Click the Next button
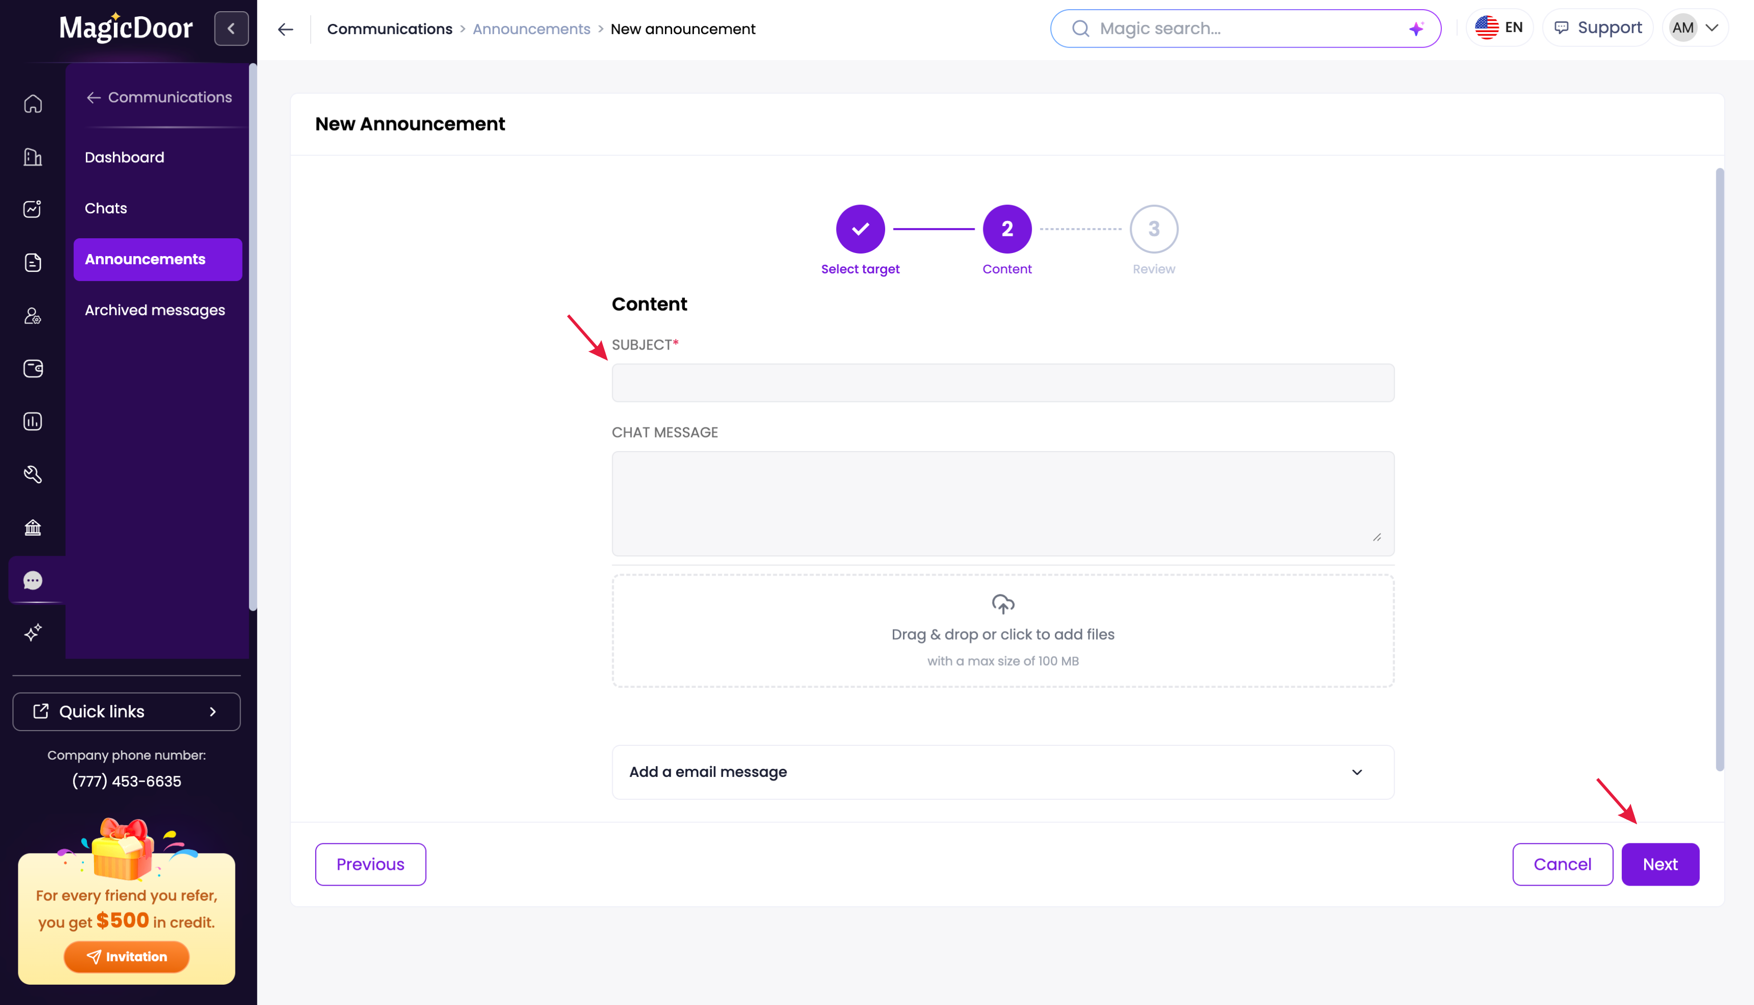Viewport: 1754px width, 1005px height. click(x=1659, y=864)
